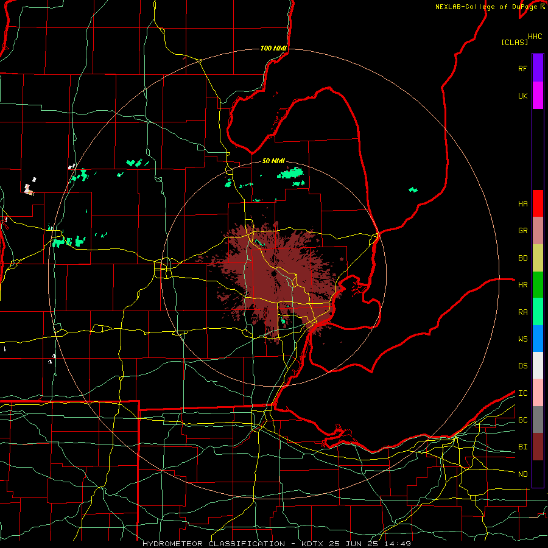Select the IC pink legend swatch

538,393
